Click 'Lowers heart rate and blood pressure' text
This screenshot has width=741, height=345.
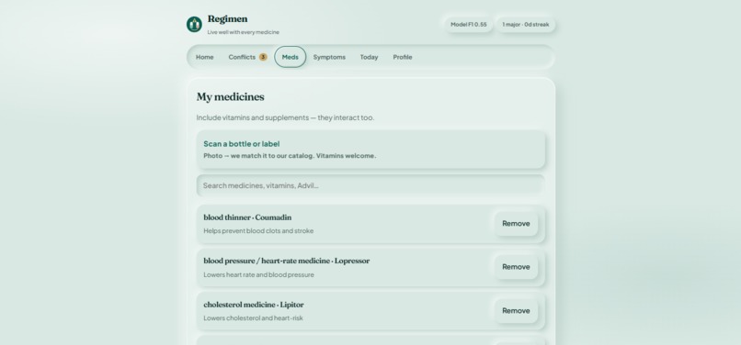258,274
